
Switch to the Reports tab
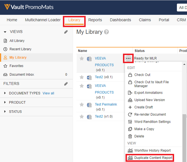click(x=95, y=20)
